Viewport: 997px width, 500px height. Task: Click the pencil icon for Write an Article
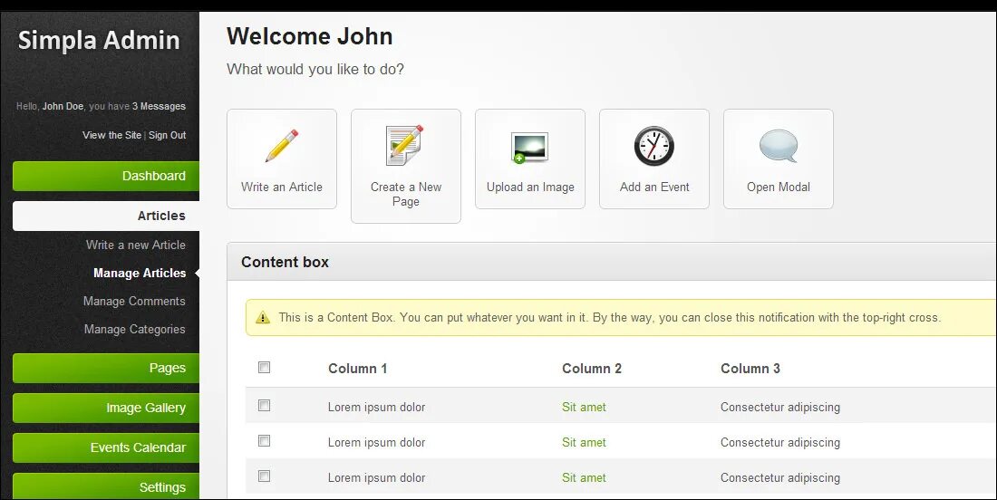point(282,146)
